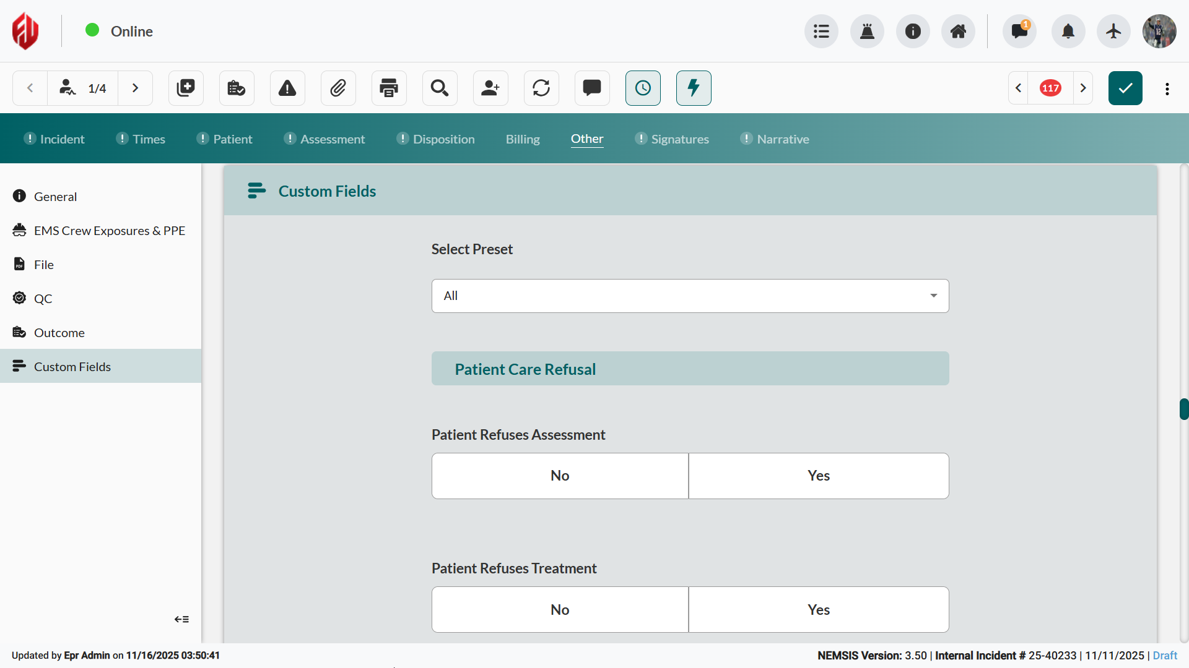Click the airplane icon in header
Viewport: 1189px width, 668px height.
coord(1113,31)
